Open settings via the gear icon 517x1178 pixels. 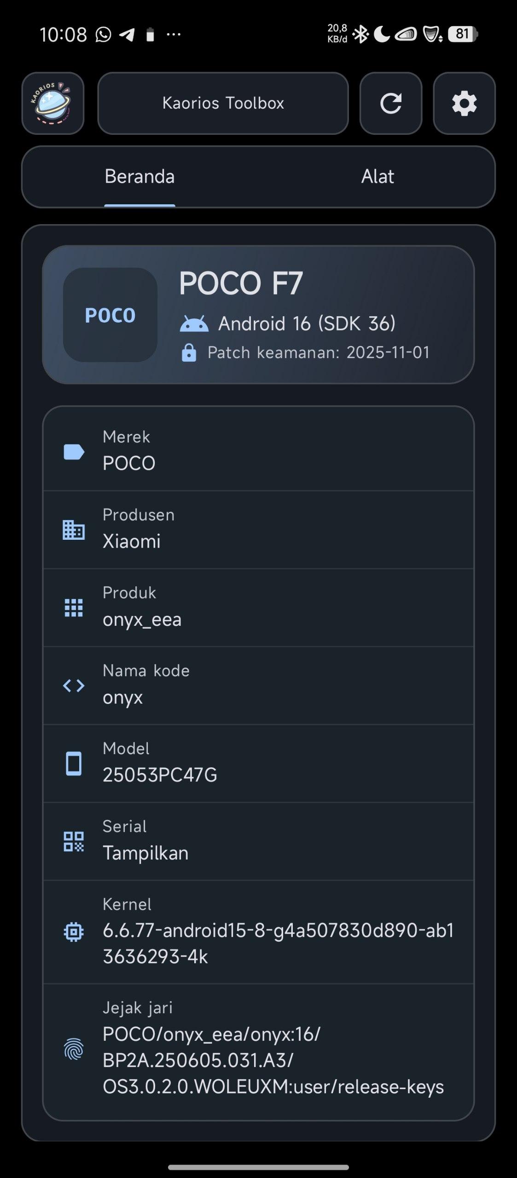464,103
